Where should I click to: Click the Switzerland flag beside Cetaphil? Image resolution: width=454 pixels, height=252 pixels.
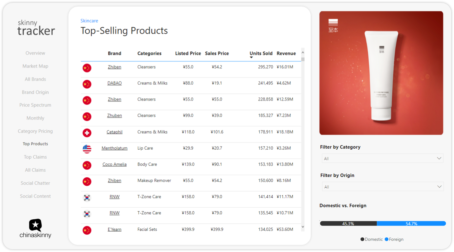(87, 133)
